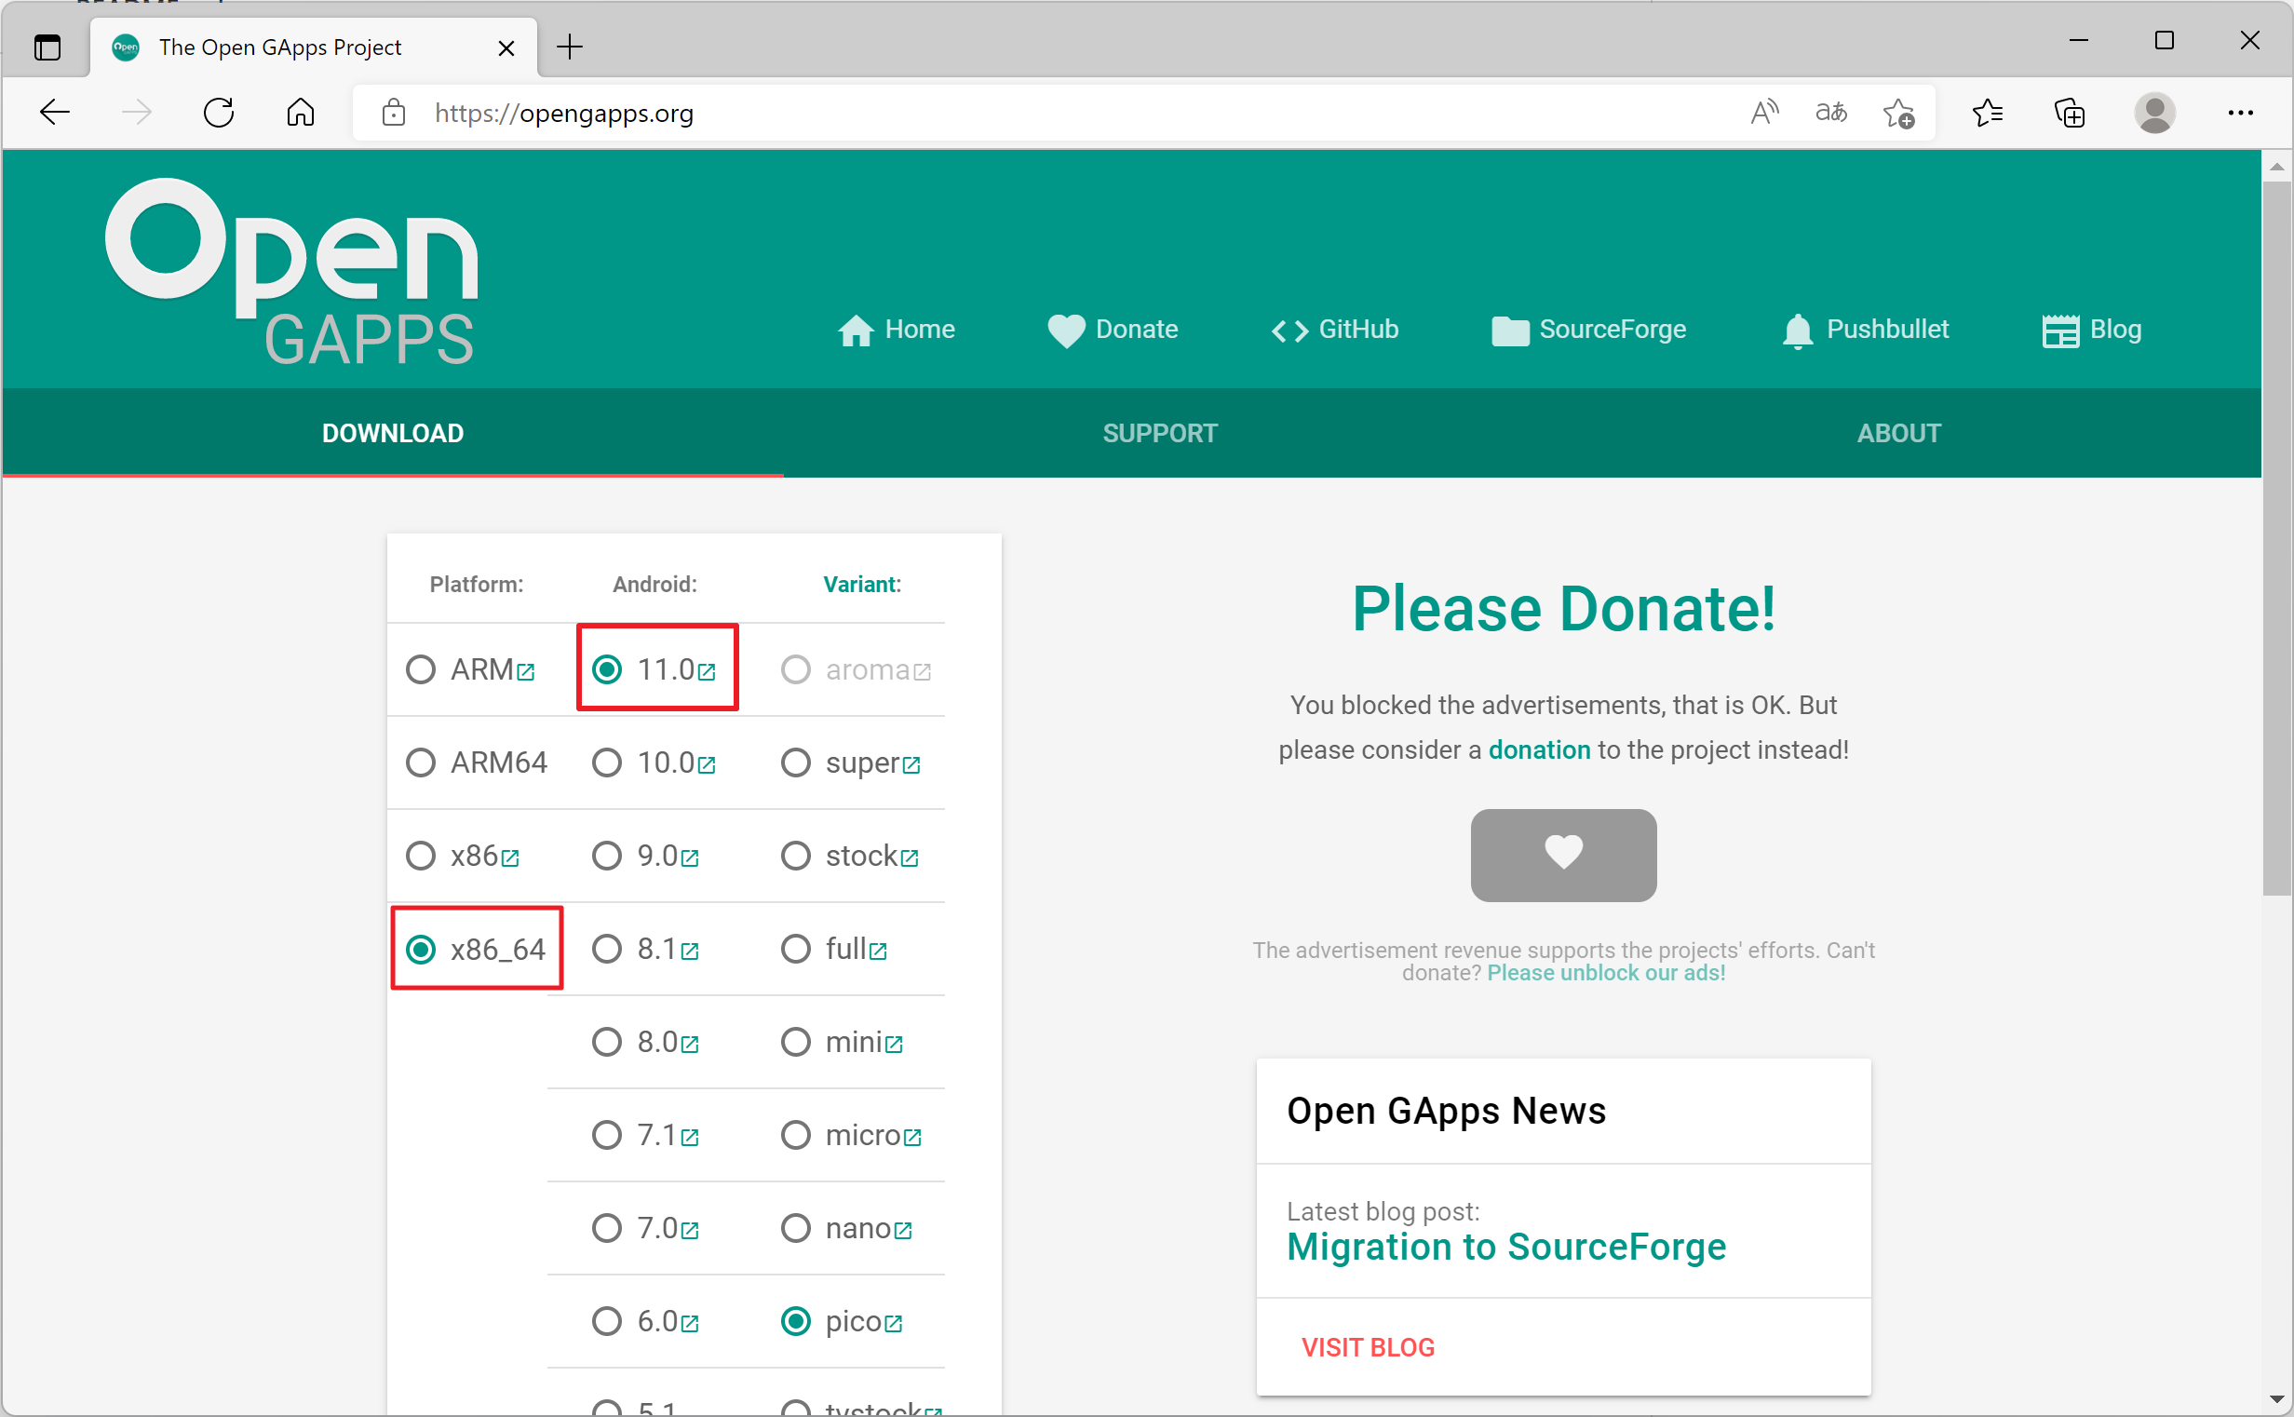Viewport: 2294px width, 1417px height.
Task: Click the browser refresh icon
Action: point(219,113)
